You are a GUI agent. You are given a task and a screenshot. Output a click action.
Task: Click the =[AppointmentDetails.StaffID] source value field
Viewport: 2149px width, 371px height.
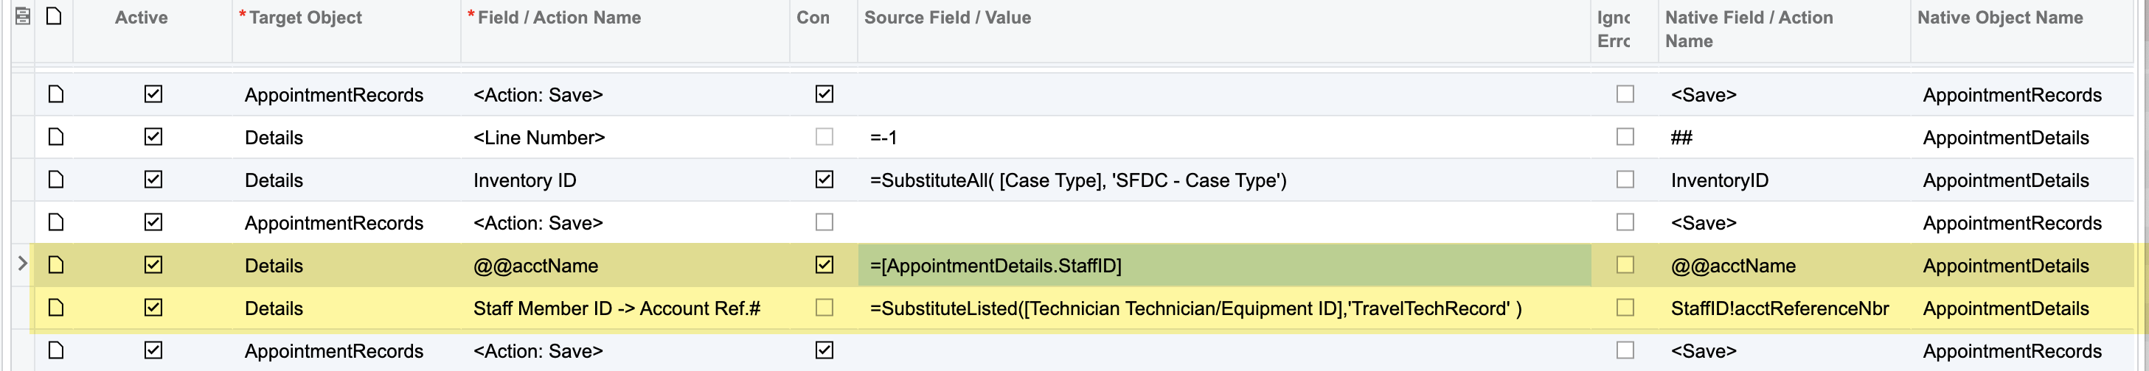(1225, 265)
